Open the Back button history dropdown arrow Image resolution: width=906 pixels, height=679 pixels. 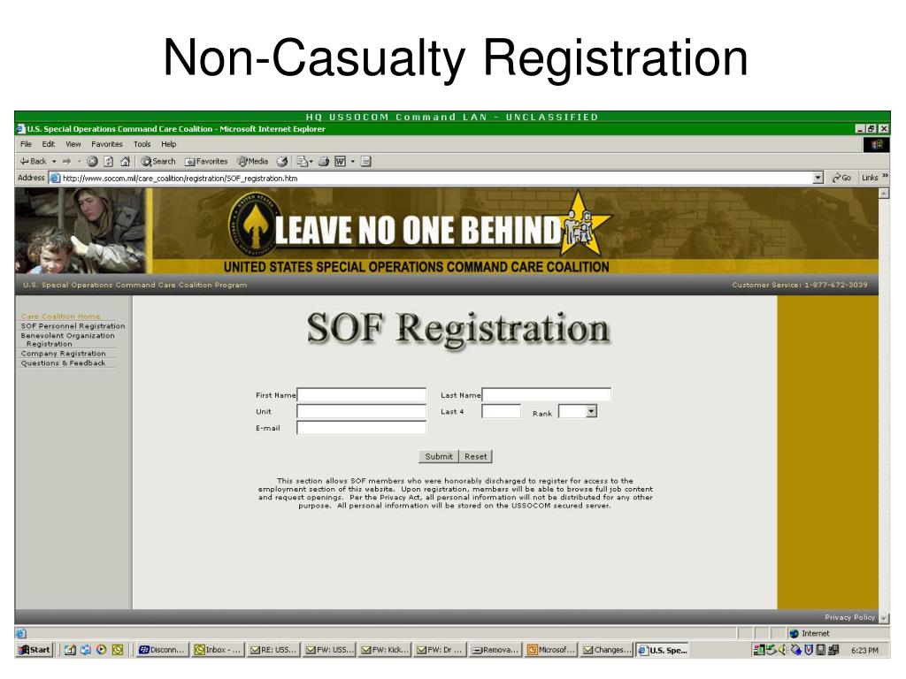point(54,162)
